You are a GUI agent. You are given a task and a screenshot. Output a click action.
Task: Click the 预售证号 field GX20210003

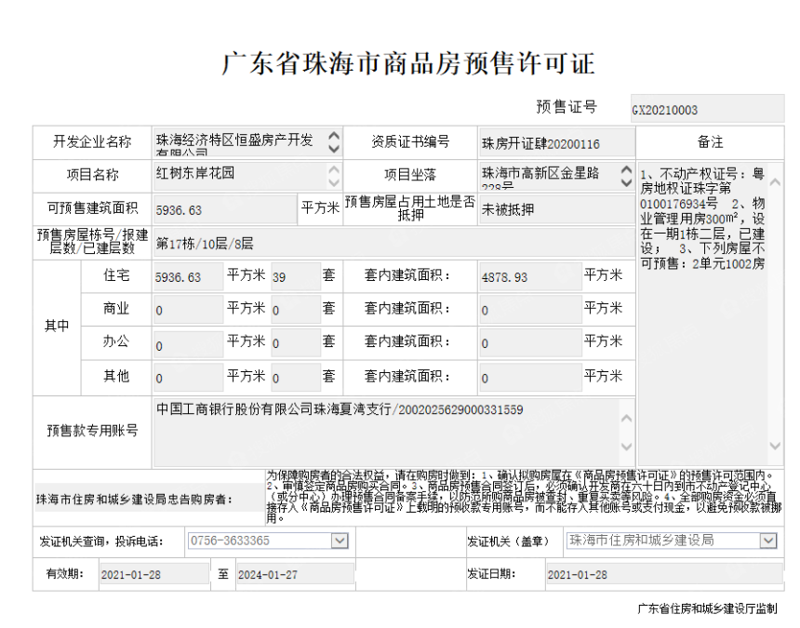click(707, 109)
